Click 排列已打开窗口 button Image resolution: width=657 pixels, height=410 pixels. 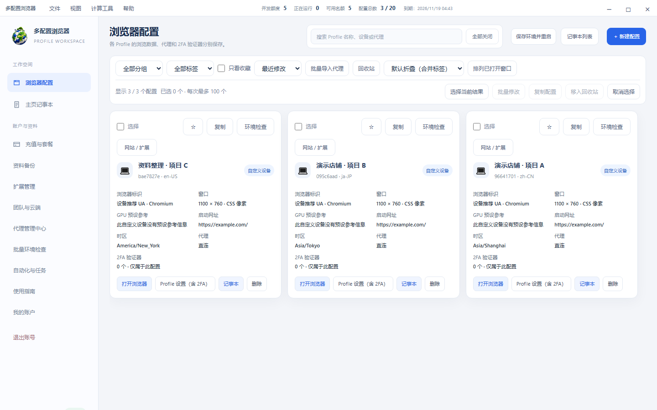(x=492, y=69)
